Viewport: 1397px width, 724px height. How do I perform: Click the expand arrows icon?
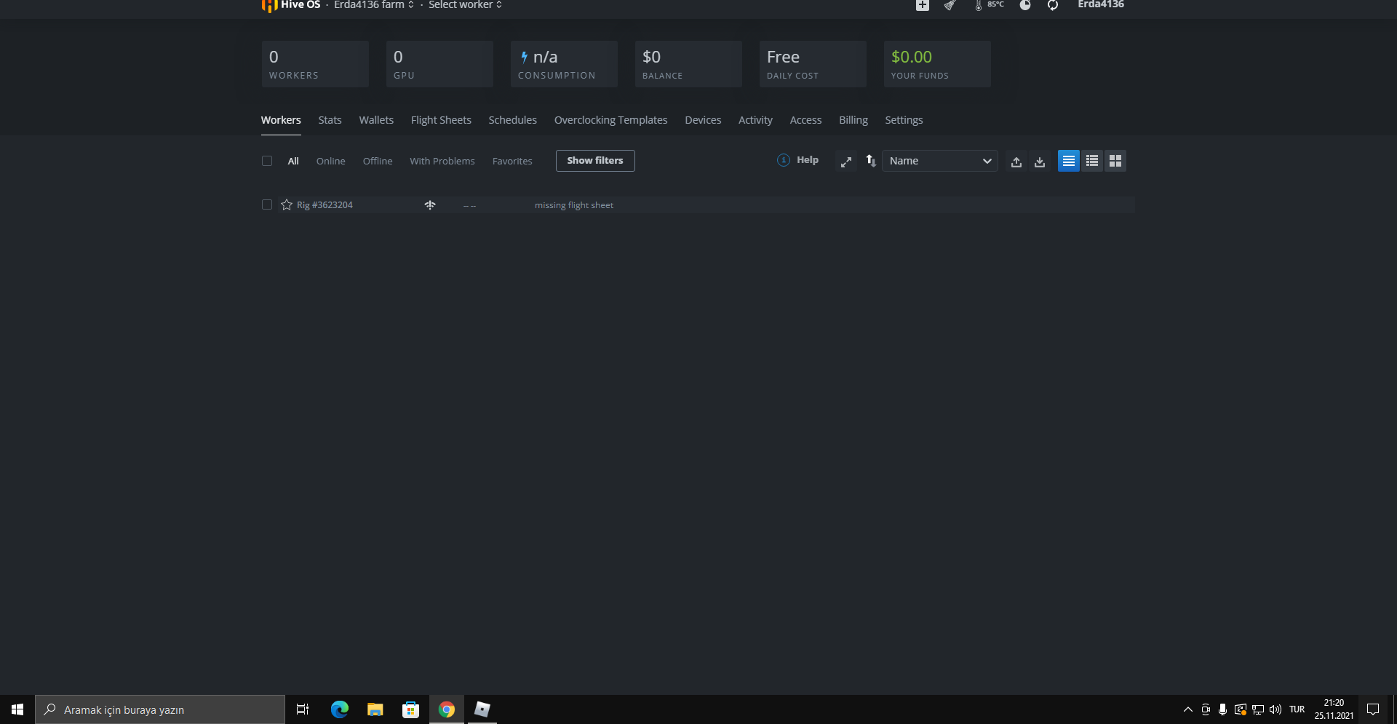pyautogui.click(x=845, y=162)
